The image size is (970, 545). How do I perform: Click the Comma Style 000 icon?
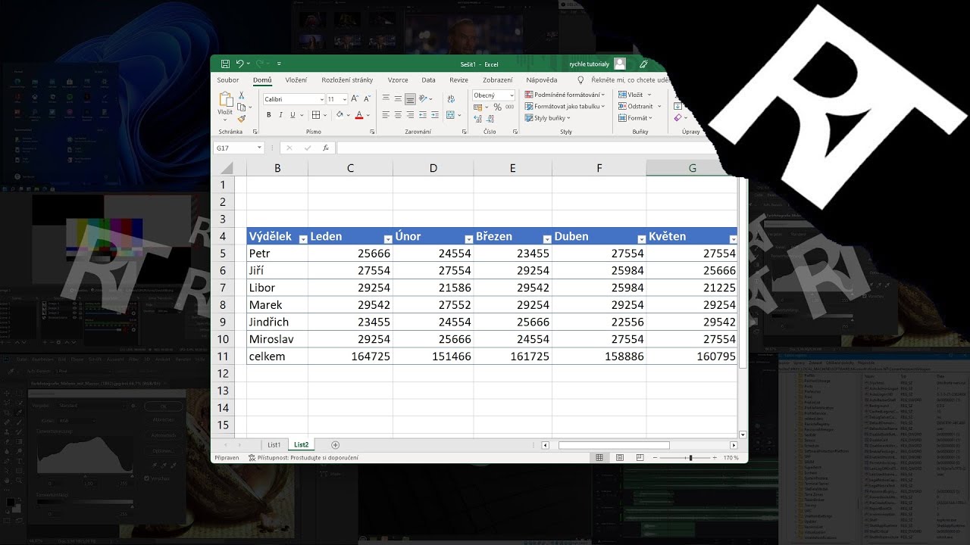coord(509,107)
